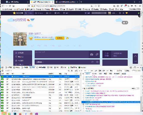Viewport: 143px width, 115px height.
Task: Show sidebars with the sidebar toolbar icon
Action: 118,6
